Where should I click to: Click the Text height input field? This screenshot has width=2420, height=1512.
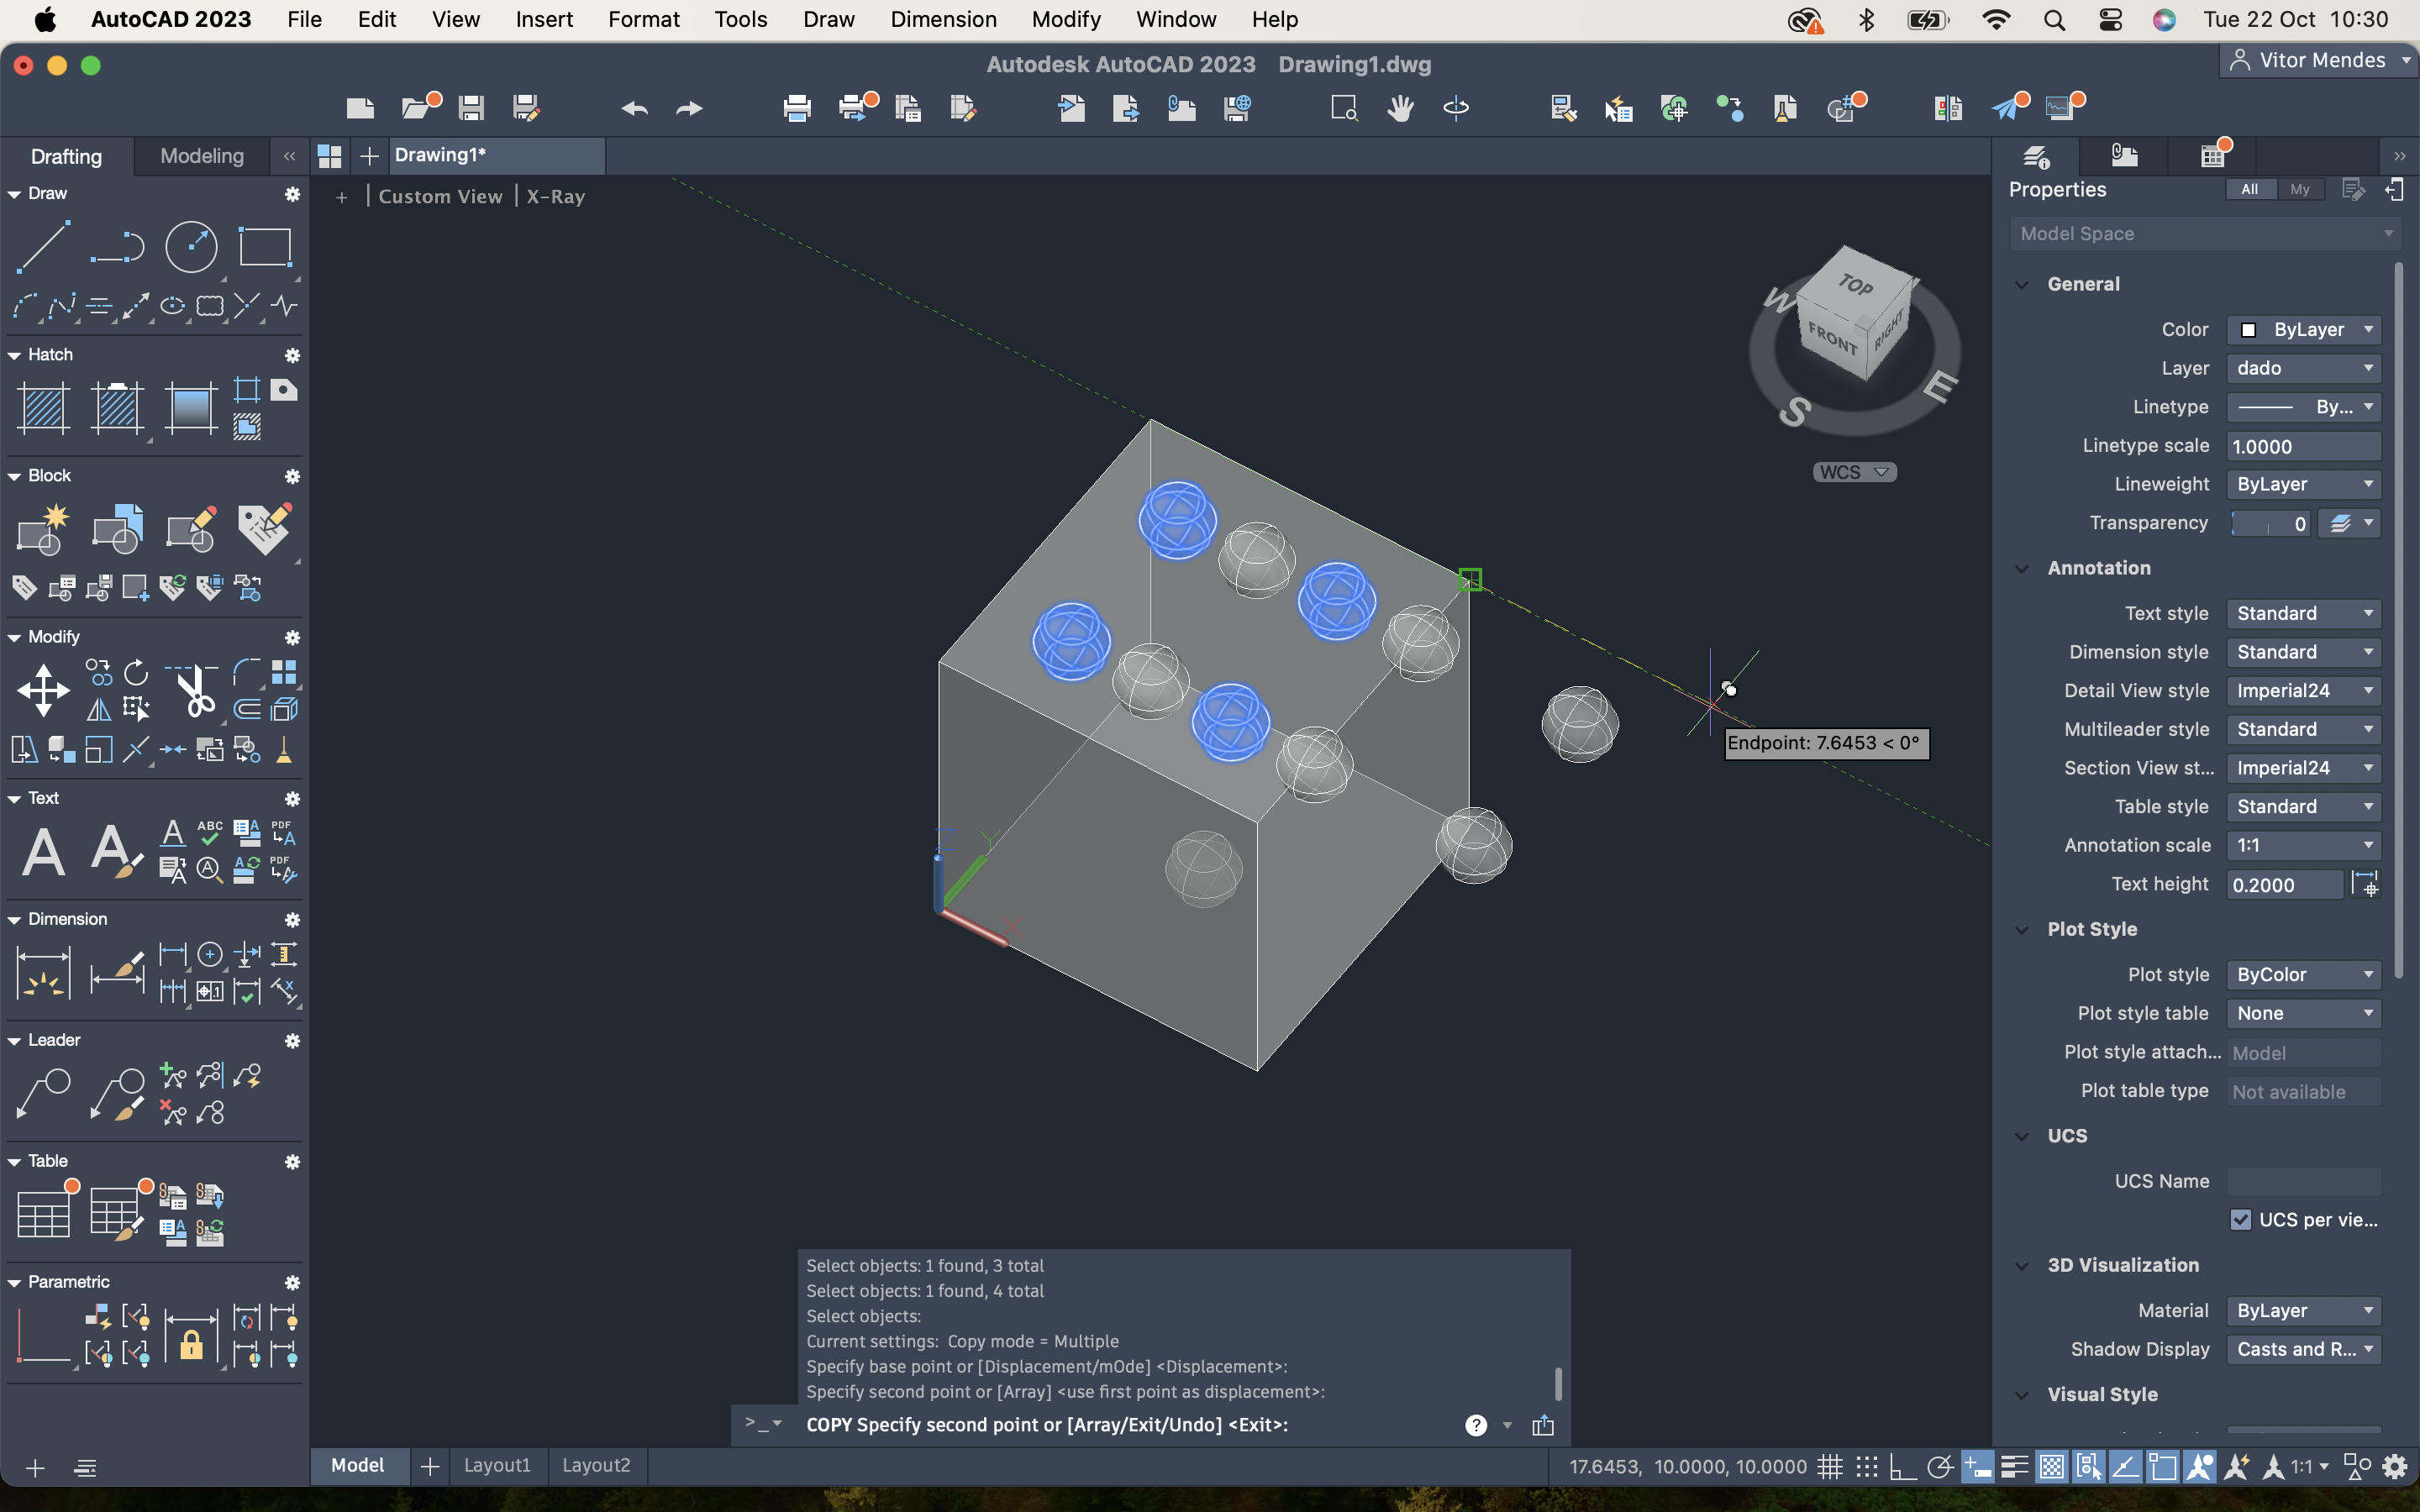(2284, 884)
